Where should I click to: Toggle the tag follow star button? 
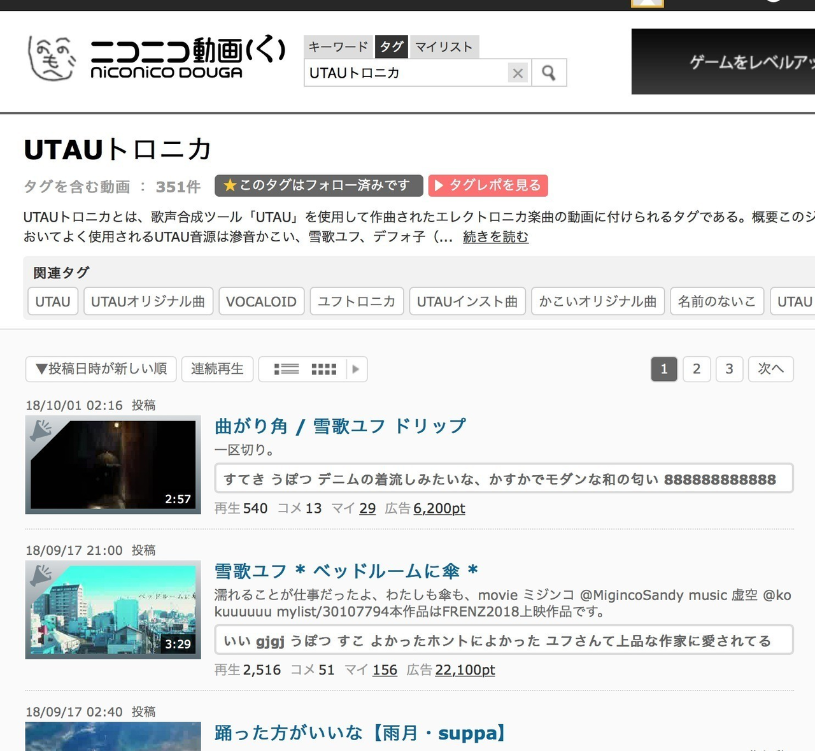pyautogui.click(x=318, y=185)
